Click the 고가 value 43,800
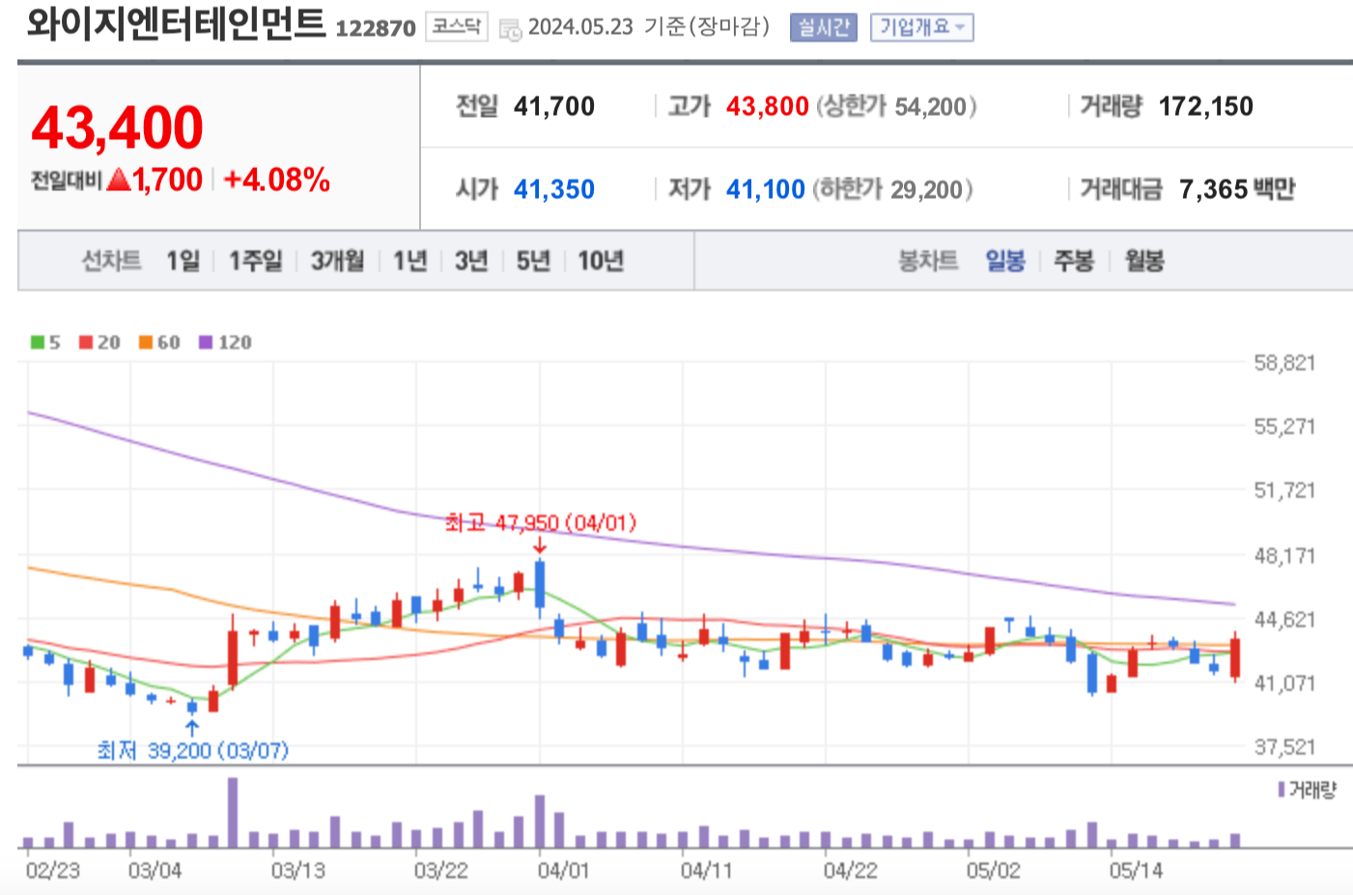Viewport: 1353px width, 895px height. [768, 106]
